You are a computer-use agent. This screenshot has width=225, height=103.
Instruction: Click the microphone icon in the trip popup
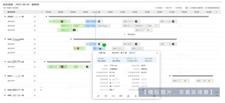[x=136, y=96]
